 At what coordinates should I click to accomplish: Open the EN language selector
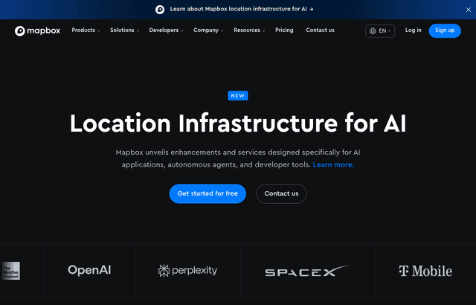[x=380, y=31]
